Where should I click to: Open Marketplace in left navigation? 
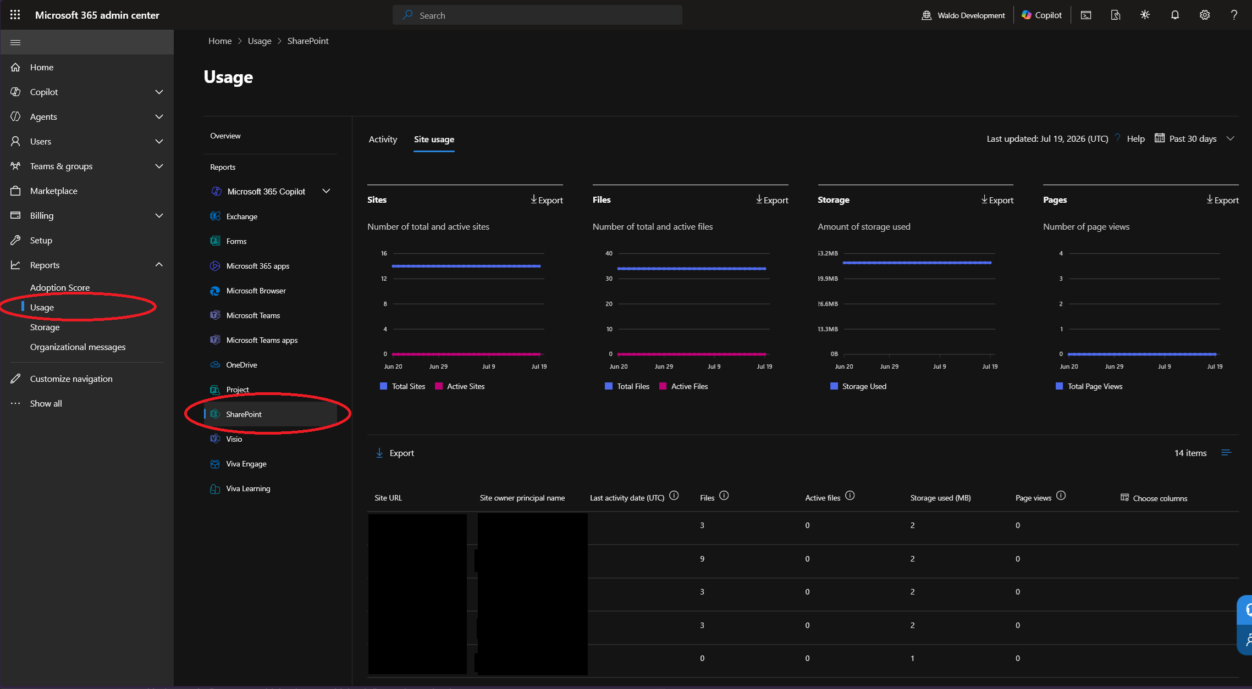click(87, 191)
